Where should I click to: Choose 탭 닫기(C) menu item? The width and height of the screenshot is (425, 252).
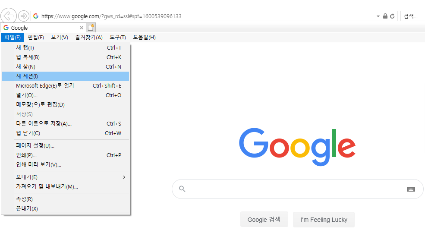coord(66,133)
